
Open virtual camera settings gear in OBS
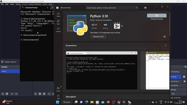click(x=184, y=81)
